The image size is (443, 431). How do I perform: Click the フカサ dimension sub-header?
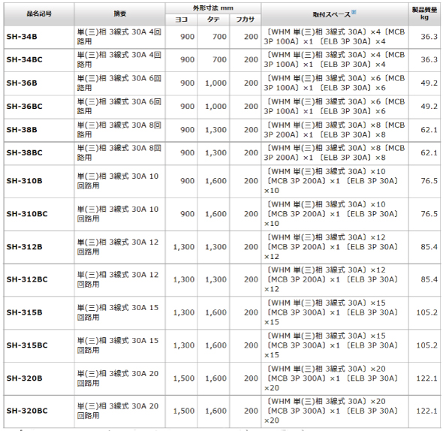tap(246, 20)
